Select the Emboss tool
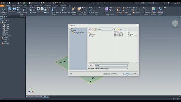 (x=26, y=8)
